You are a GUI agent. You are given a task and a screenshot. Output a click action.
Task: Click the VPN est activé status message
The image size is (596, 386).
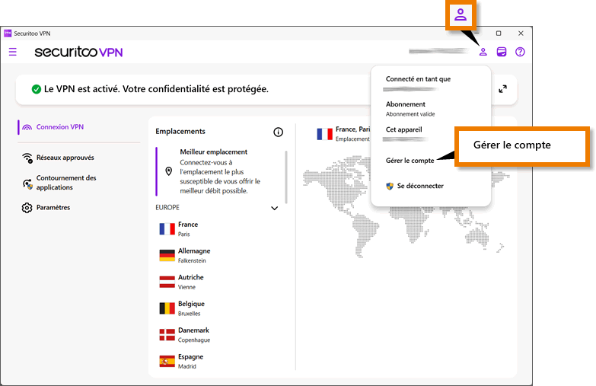156,89
